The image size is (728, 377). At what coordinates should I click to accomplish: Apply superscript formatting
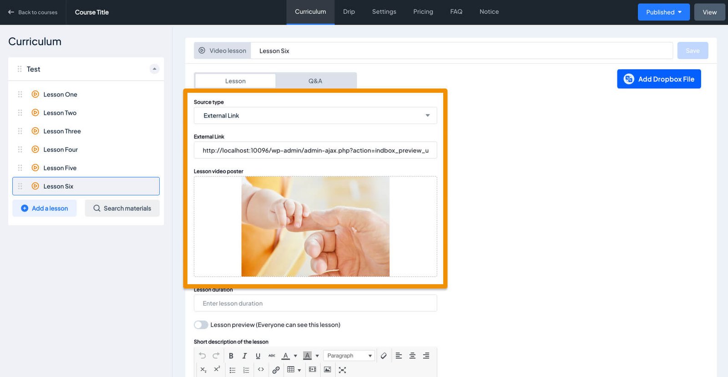tap(217, 369)
